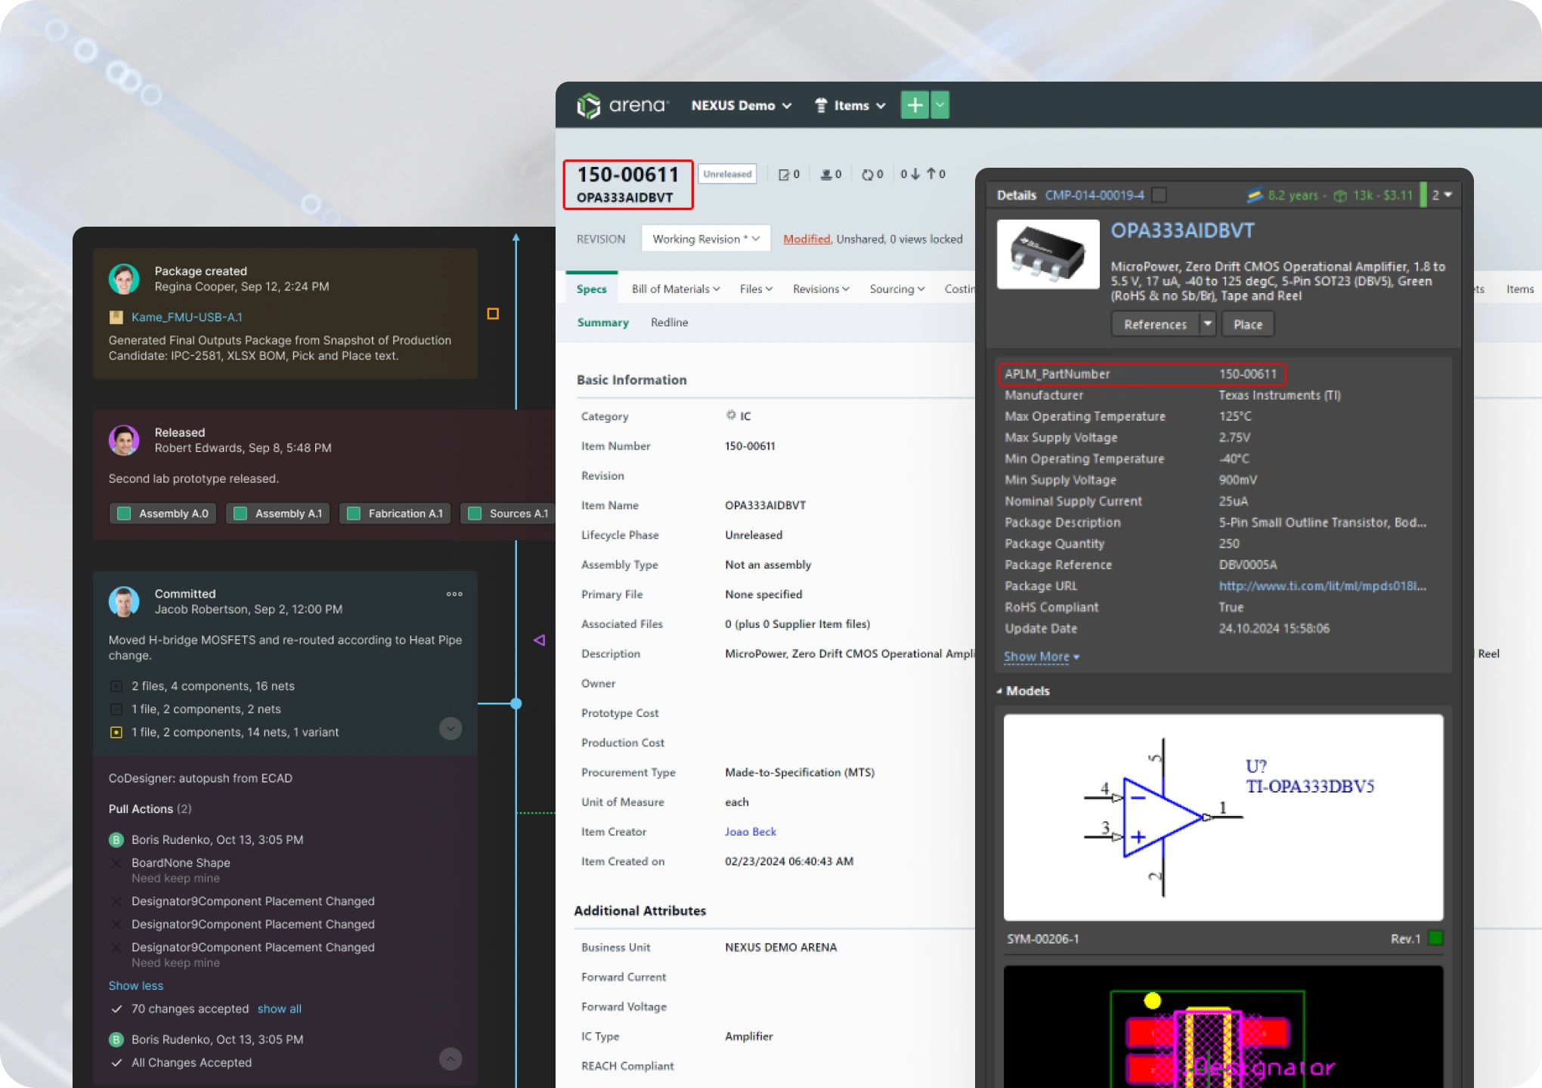
Task: Click the purple triangle marker on timeline
Action: coord(539,640)
